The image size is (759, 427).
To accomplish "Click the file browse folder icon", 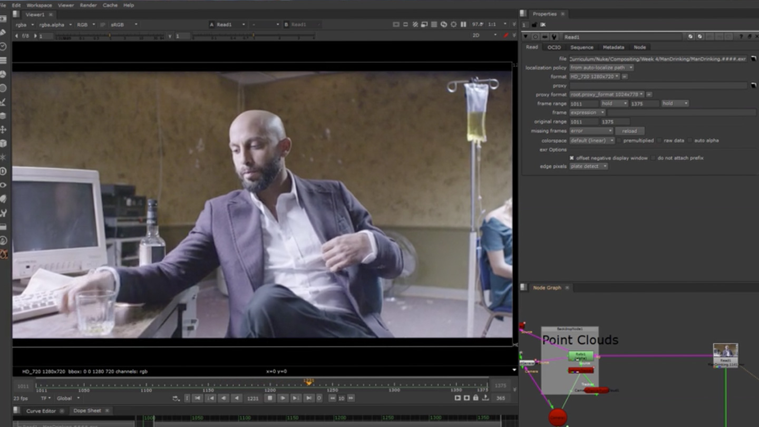I will [x=753, y=59].
